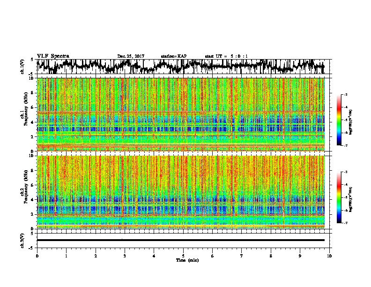
Task: Click the ch.2 spectrogram panel
Action: (x=180, y=192)
